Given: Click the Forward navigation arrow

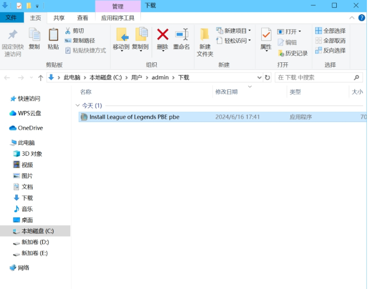Looking at the screenshot, I should [x=21, y=78].
